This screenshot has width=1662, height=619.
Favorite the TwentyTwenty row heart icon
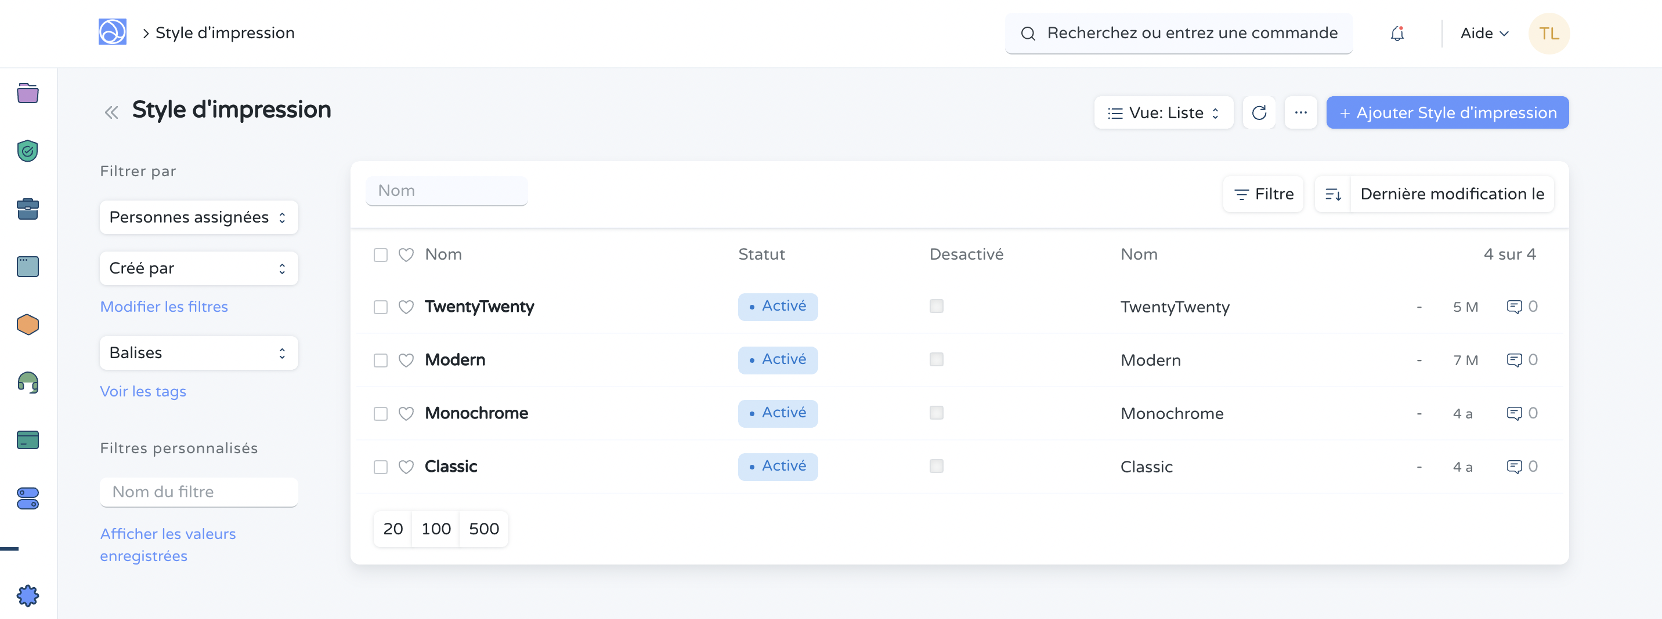click(406, 307)
